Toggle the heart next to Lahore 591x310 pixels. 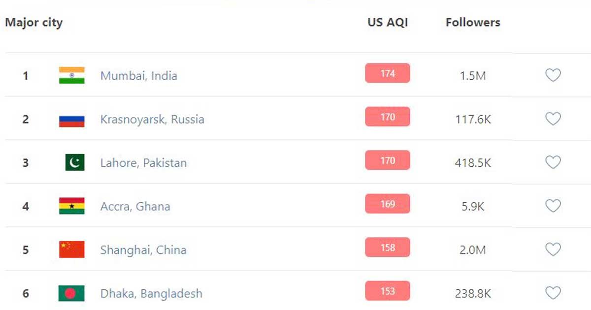(x=553, y=162)
